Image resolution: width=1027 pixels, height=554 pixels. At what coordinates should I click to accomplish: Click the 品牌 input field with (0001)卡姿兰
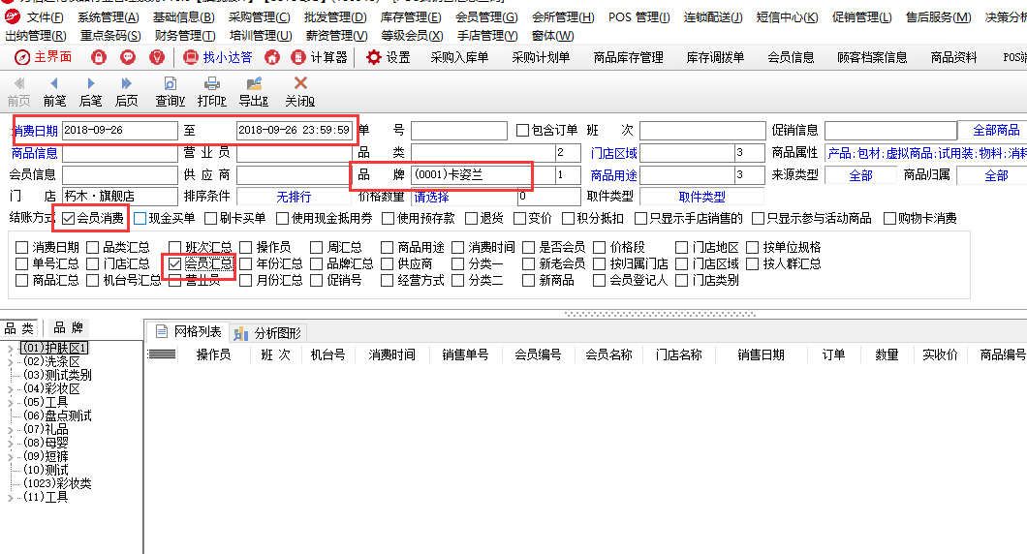(x=482, y=175)
